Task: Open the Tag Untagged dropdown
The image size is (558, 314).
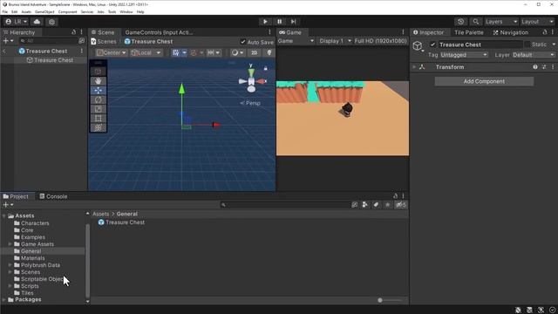Action: [464, 55]
